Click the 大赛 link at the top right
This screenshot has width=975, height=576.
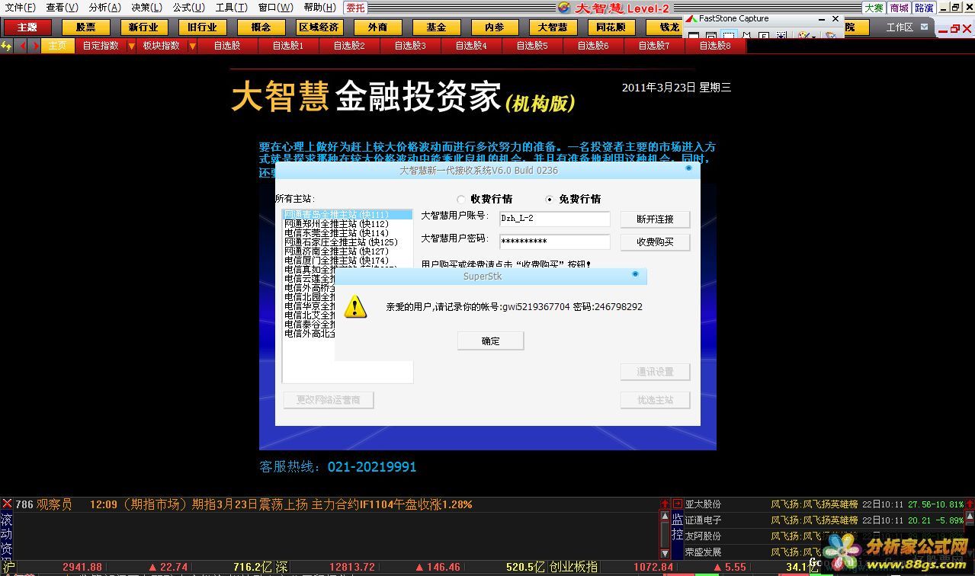[874, 8]
